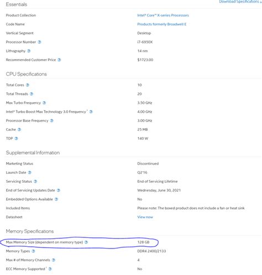Open the Cache info icon
The image size is (262, 275).
(19, 130)
